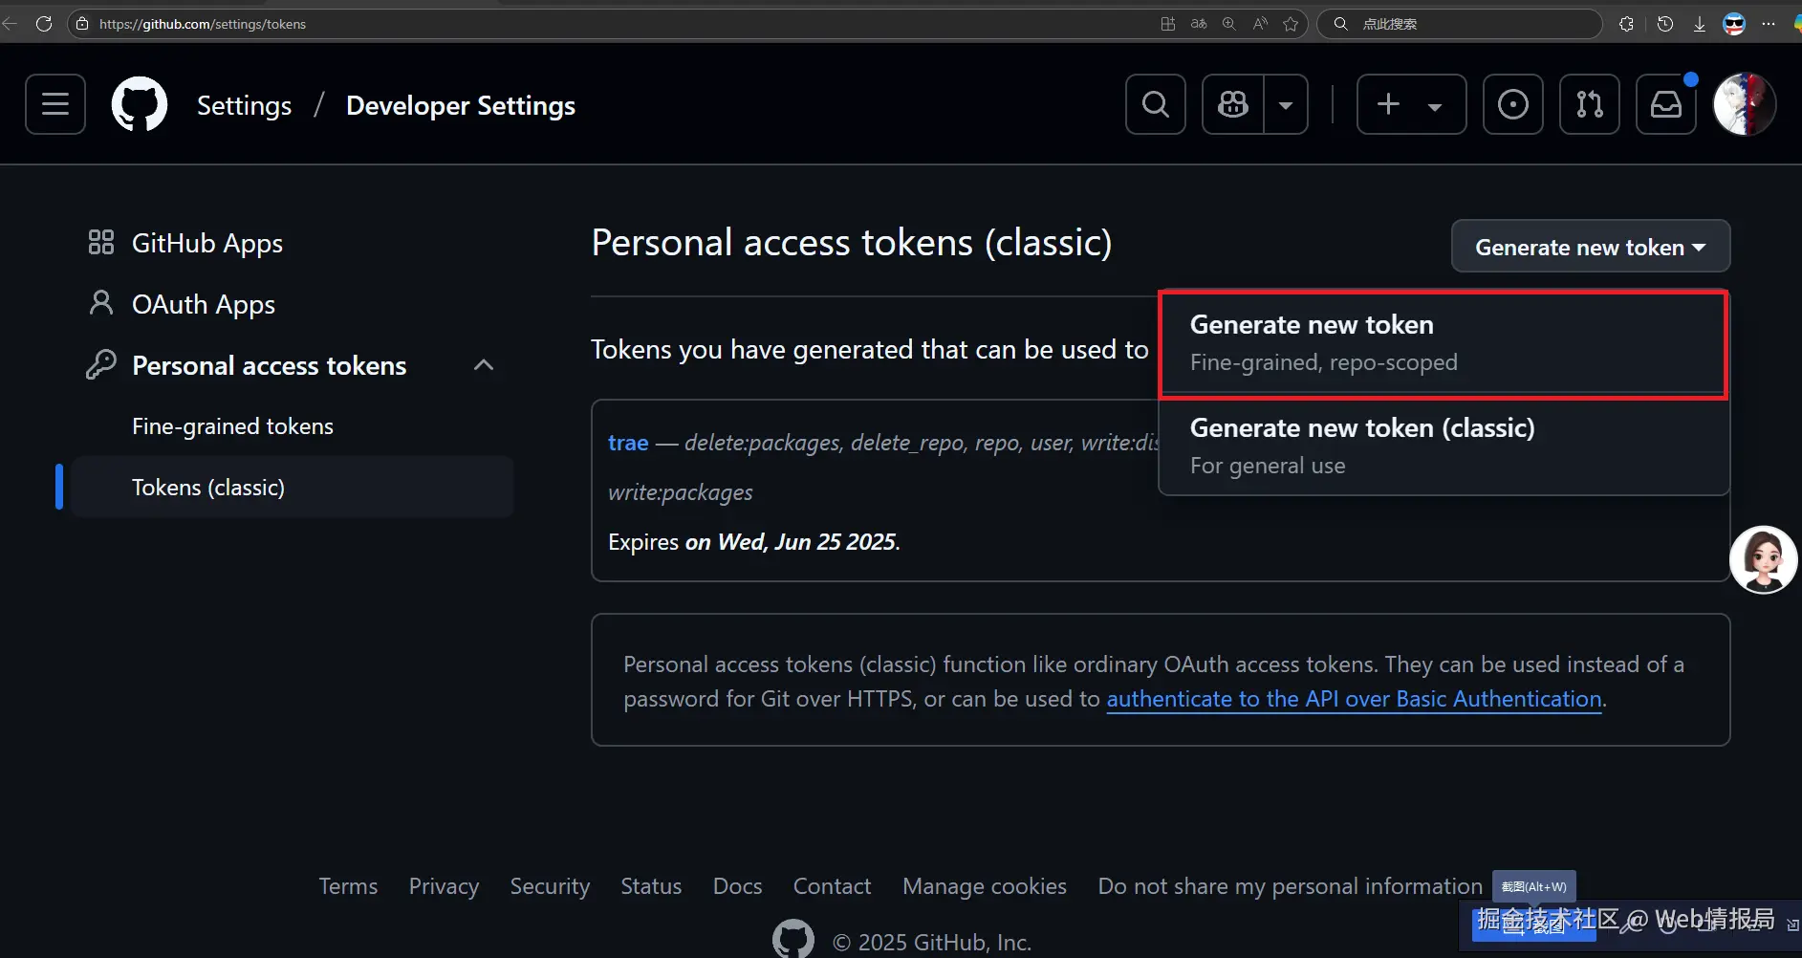The width and height of the screenshot is (1802, 958).
Task: Open your profile avatar menu
Action: (1744, 103)
